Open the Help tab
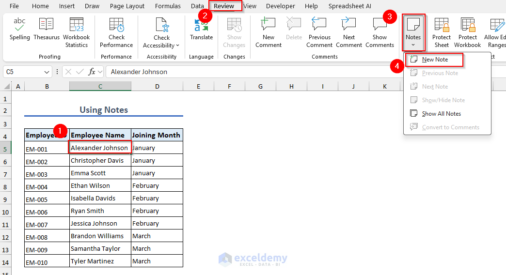Viewport: 506px width, 275px height. click(311, 6)
